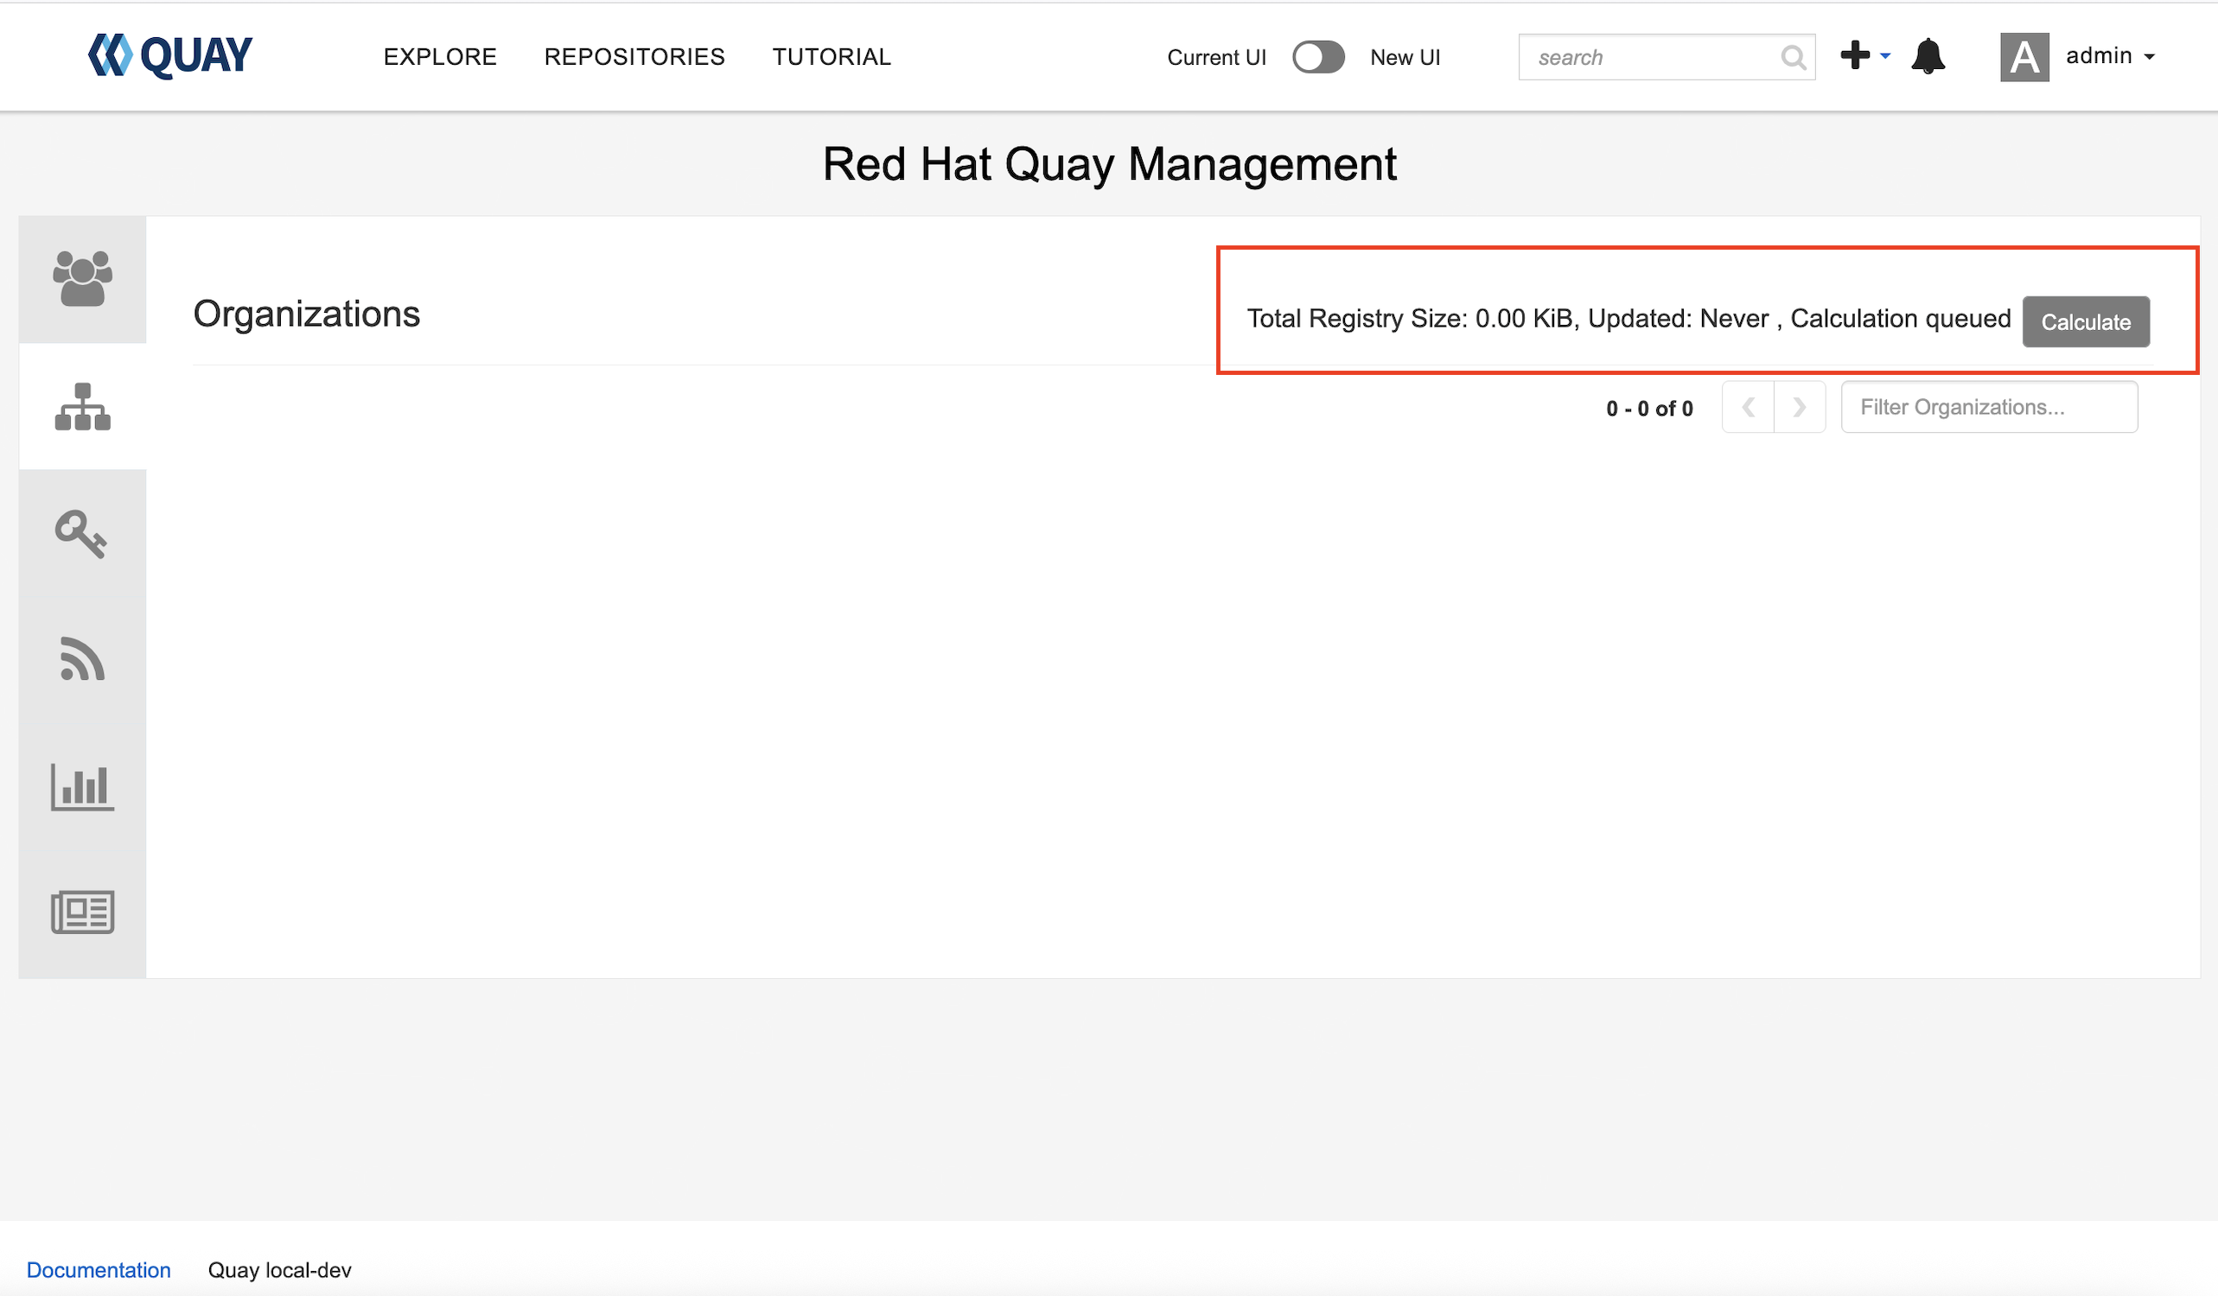Click the next page arrow
Viewport: 2218px width, 1296px height.
click(1799, 407)
